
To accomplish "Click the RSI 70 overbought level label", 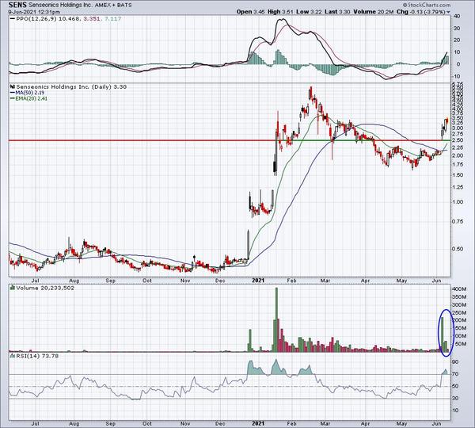I will [458, 374].
